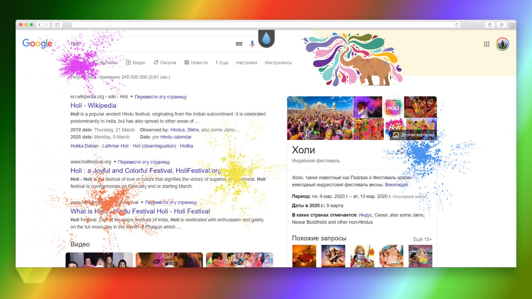Open the middle video thumbnail
This screenshot has height=299, width=532.
tap(169, 260)
